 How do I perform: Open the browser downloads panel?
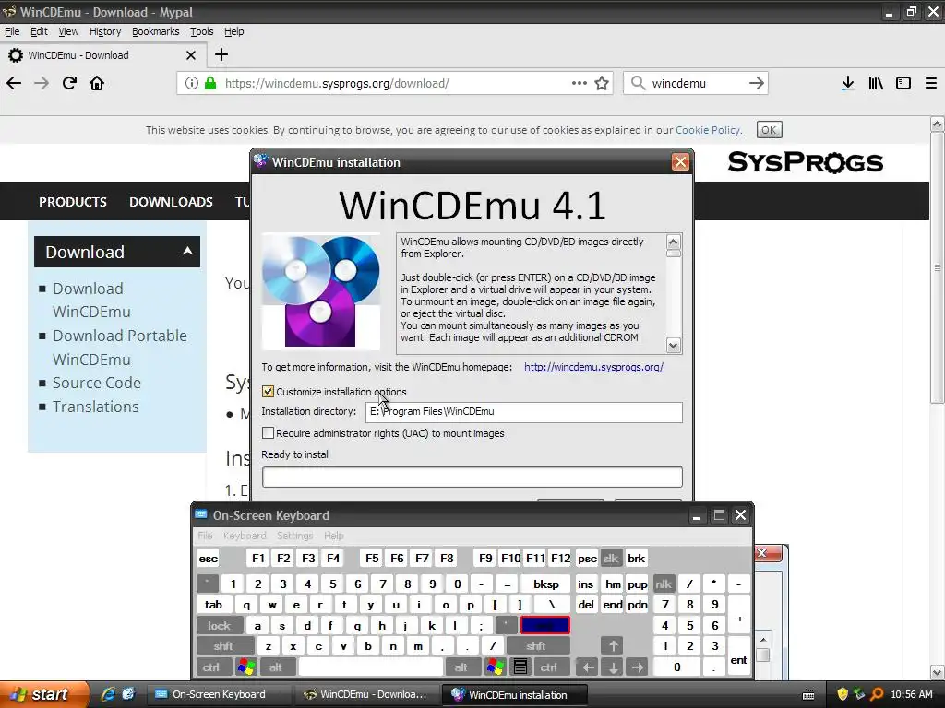[x=847, y=83]
